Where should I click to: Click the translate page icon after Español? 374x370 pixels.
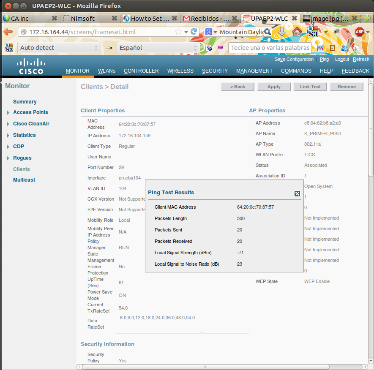coord(209,48)
